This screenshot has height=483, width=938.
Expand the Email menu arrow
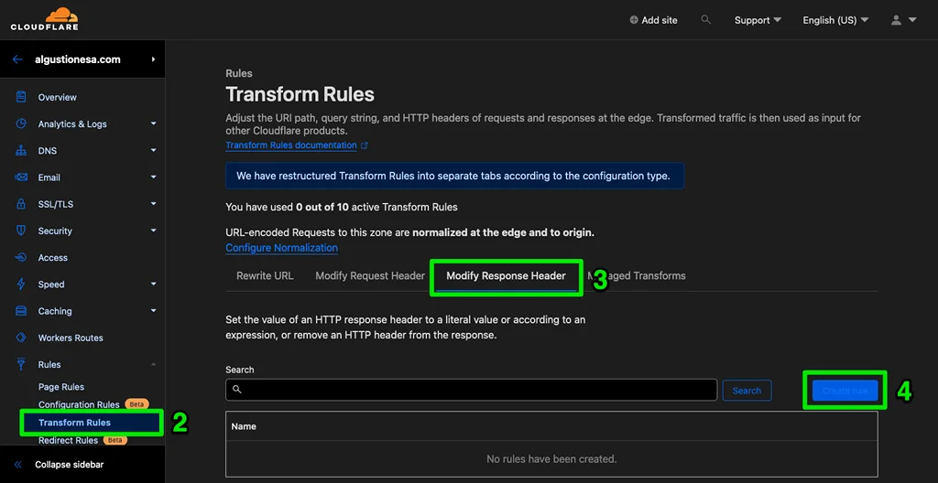point(153,177)
